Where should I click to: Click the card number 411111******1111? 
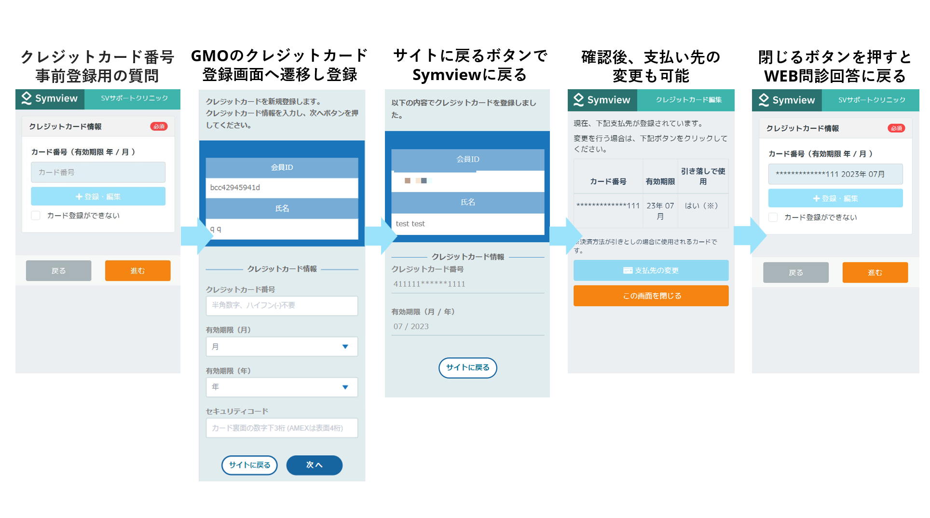click(429, 284)
